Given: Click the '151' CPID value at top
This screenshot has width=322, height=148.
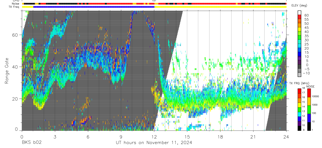Looking at the screenshot, I should [154, 1].
